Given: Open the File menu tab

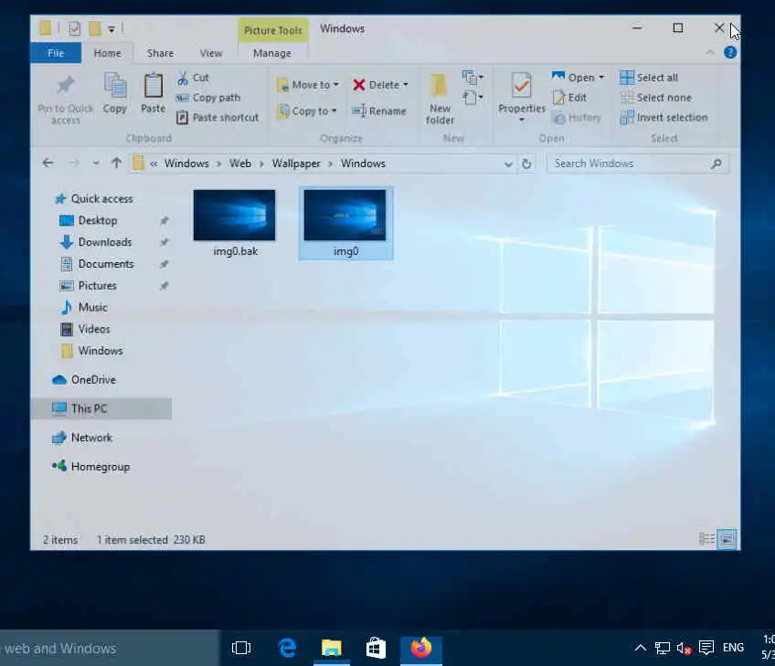Looking at the screenshot, I should coord(56,53).
